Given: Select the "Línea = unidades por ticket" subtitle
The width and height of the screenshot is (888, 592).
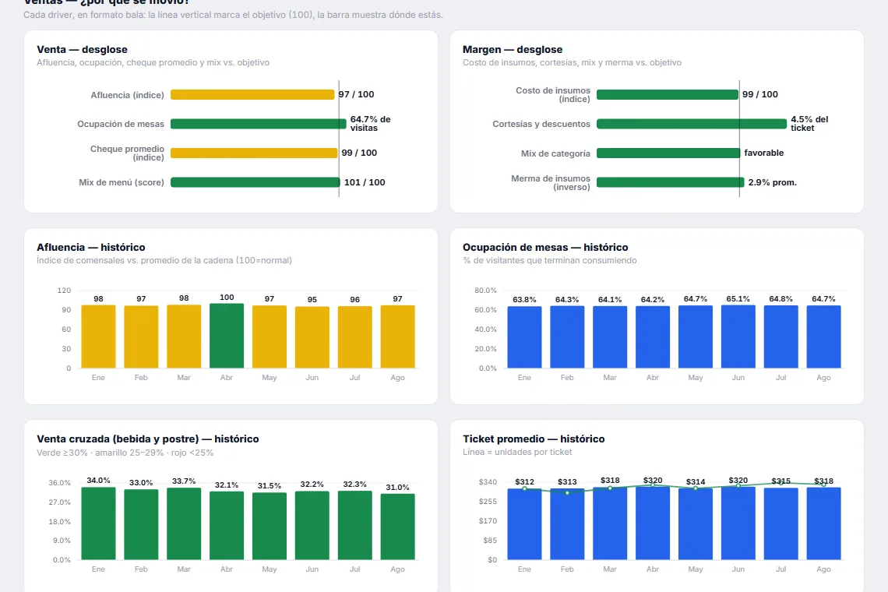Looking at the screenshot, I should (x=517, y=452).
